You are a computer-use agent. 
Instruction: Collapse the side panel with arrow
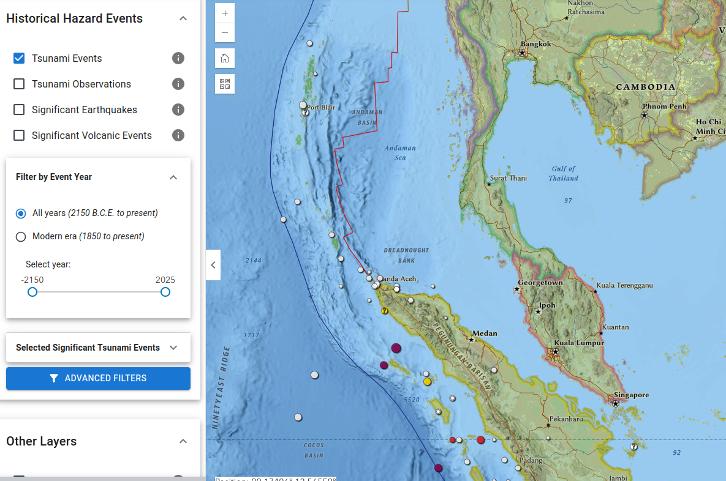click(x=213, y=265)
